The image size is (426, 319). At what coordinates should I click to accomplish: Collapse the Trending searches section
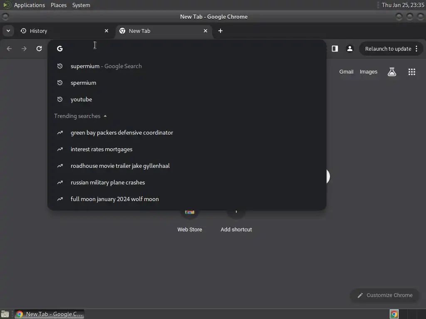[105, 116]
